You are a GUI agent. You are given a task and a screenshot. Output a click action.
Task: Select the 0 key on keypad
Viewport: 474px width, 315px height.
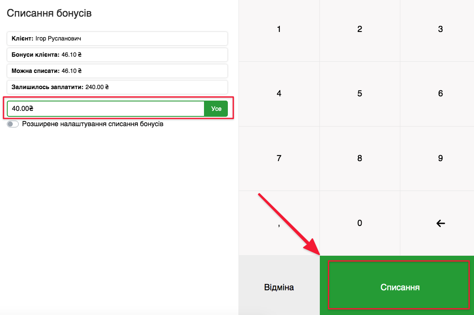click(x=359, y=223)
